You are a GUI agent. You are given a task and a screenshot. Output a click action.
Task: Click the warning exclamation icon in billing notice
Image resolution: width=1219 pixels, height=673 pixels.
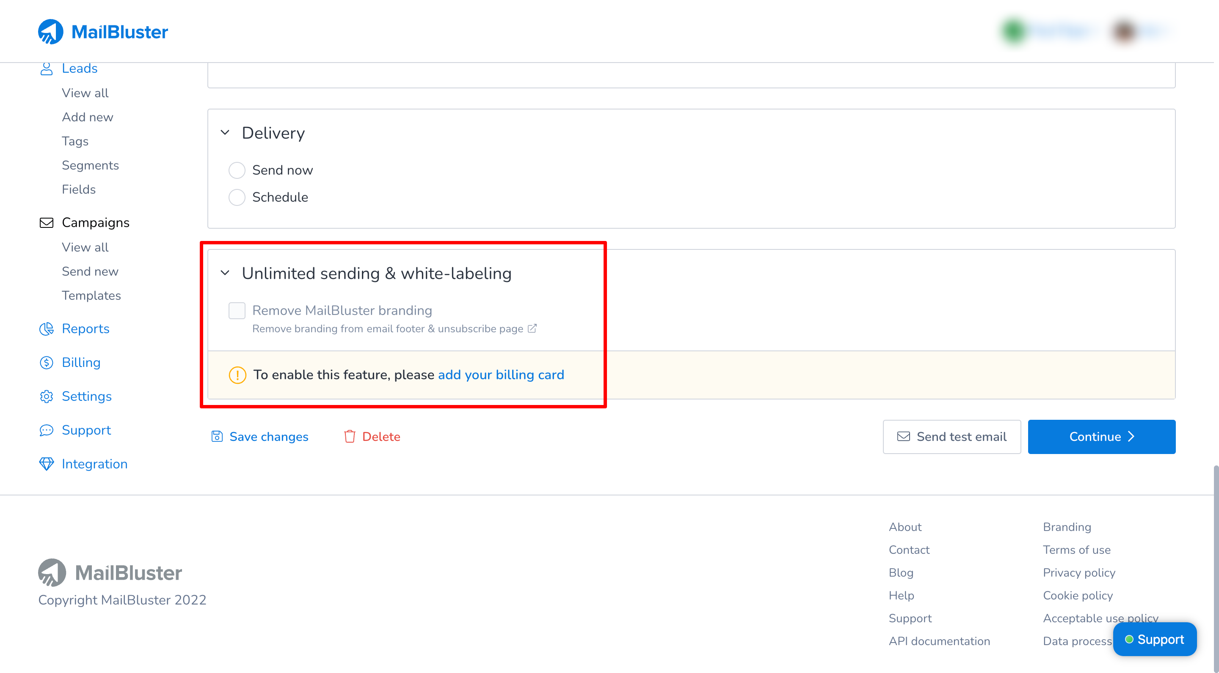[237, 375]
